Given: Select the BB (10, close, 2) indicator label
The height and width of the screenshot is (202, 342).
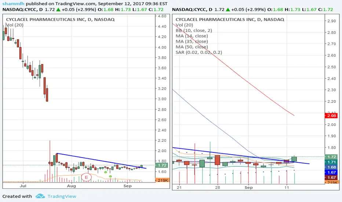Looking at the screenshot, I should point(194,30).
